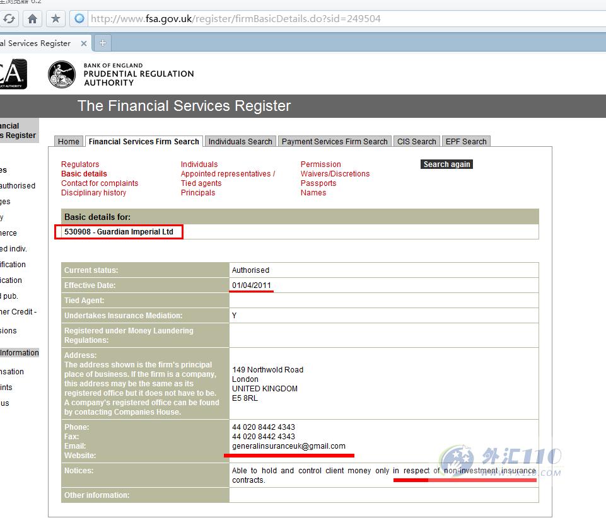Click address line 149 Northwold Road
Screen dimensions: 606x518
tap(267, 370)
